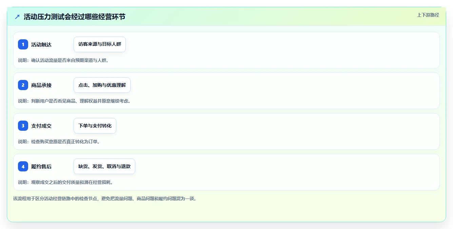Click the arrow icon beside the panel title
453x229 pixels.
pyautogui.click(x=17, y=17)
